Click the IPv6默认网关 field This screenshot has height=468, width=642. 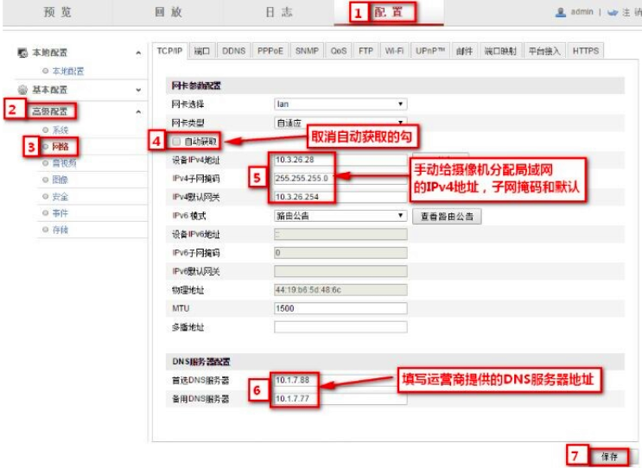click(340, 271)
